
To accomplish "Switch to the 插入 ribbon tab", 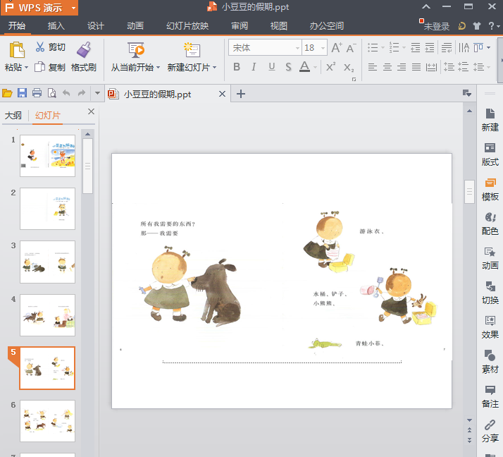I will pyautogui.click(x=56, y=25).
